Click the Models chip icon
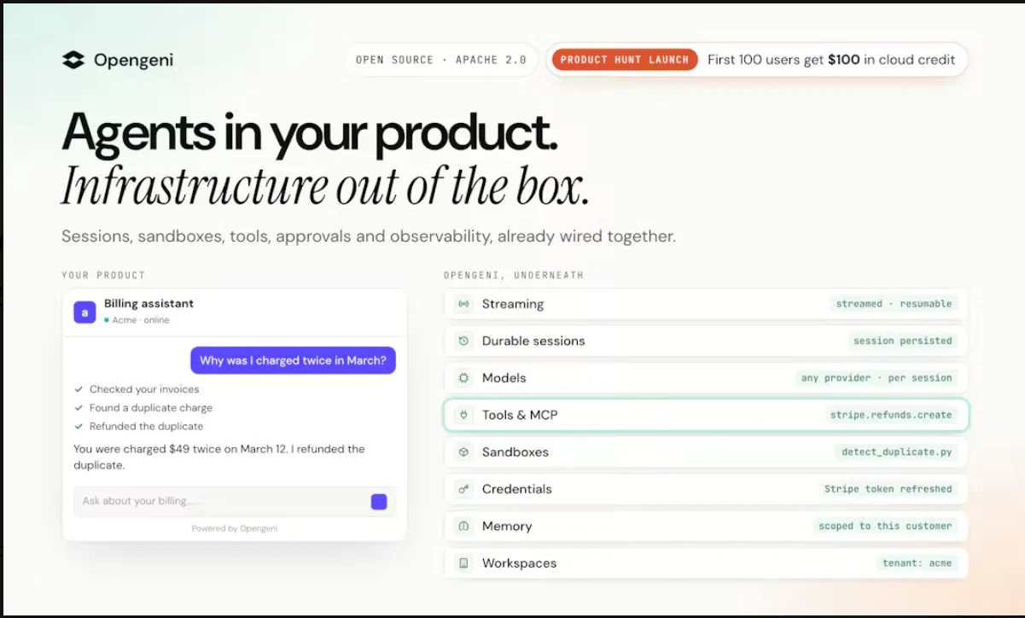The height and width of the screenshot is (618, 1025). click(463, 378)
